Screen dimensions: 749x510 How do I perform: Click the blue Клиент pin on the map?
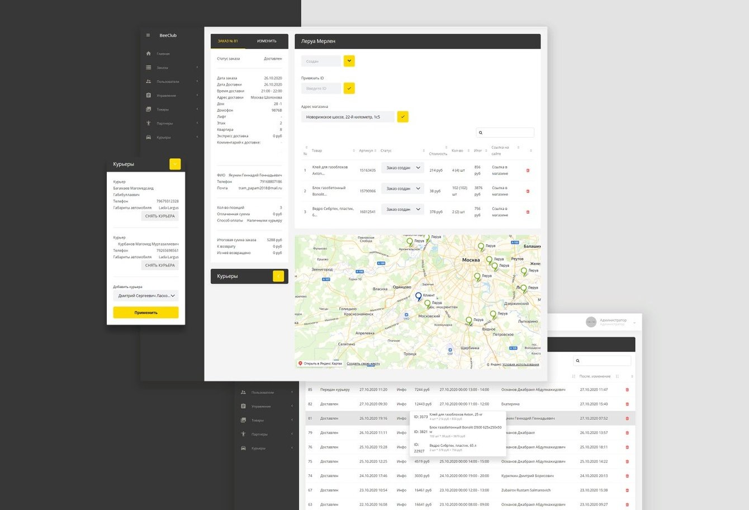pos(419,297)
